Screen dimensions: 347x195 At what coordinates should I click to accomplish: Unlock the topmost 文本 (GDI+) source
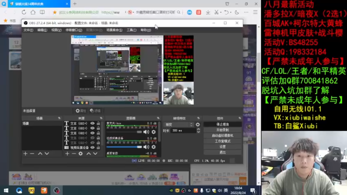(98, 123)
